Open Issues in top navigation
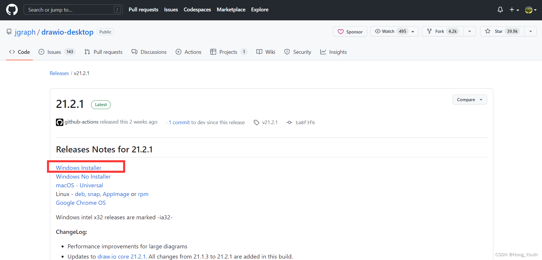Viewport: 542px width, 260px height. pos(171,10)
